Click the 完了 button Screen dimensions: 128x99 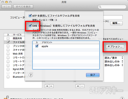coord(93,75)
